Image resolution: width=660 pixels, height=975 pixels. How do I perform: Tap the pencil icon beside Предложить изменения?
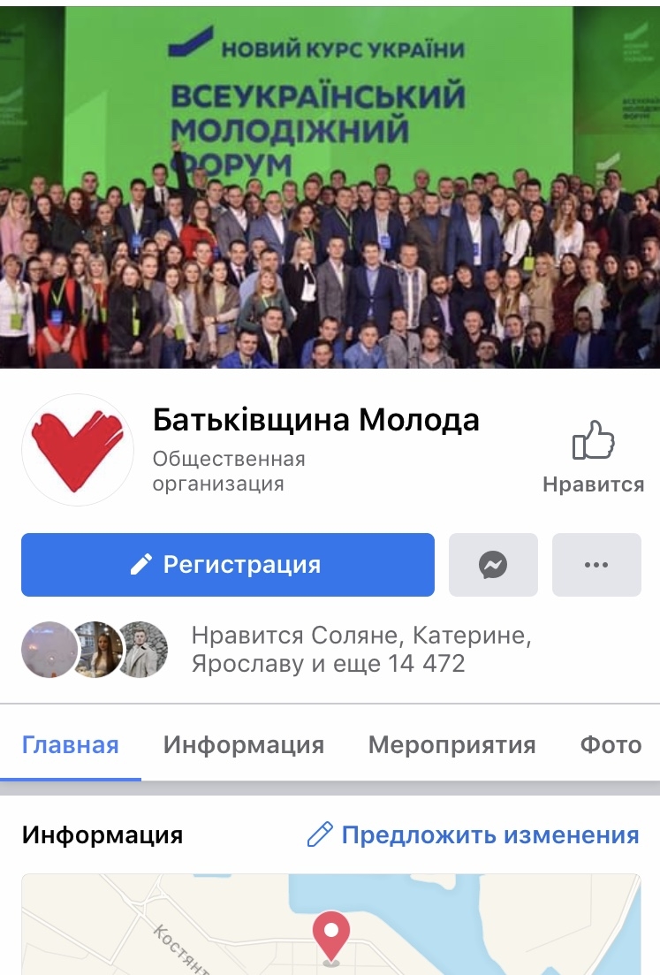coord(320,834)
